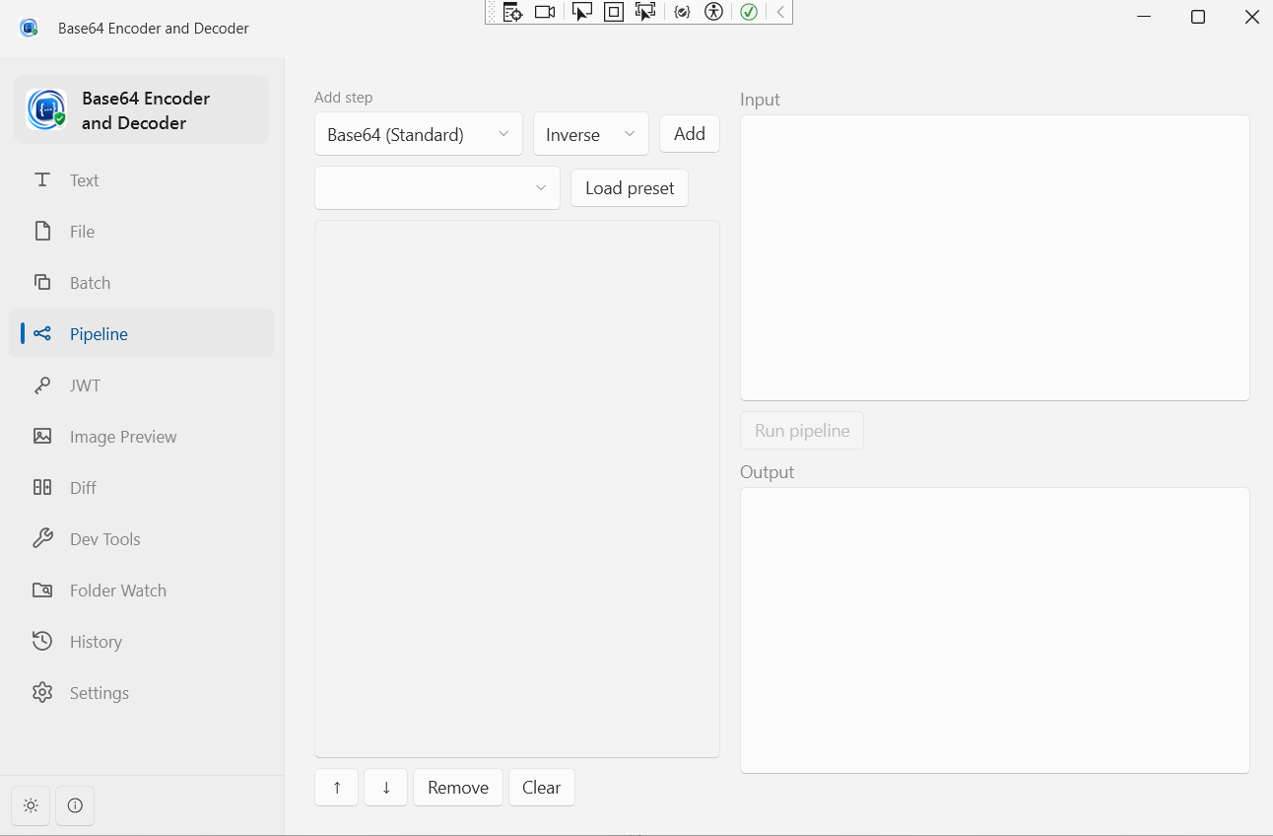This screenshot has height=836, width=1273.
Task: Click inside the Input text area
Action: (995, 258)
